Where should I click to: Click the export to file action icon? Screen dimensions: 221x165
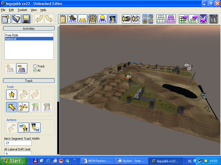click(x=35, y=128)
